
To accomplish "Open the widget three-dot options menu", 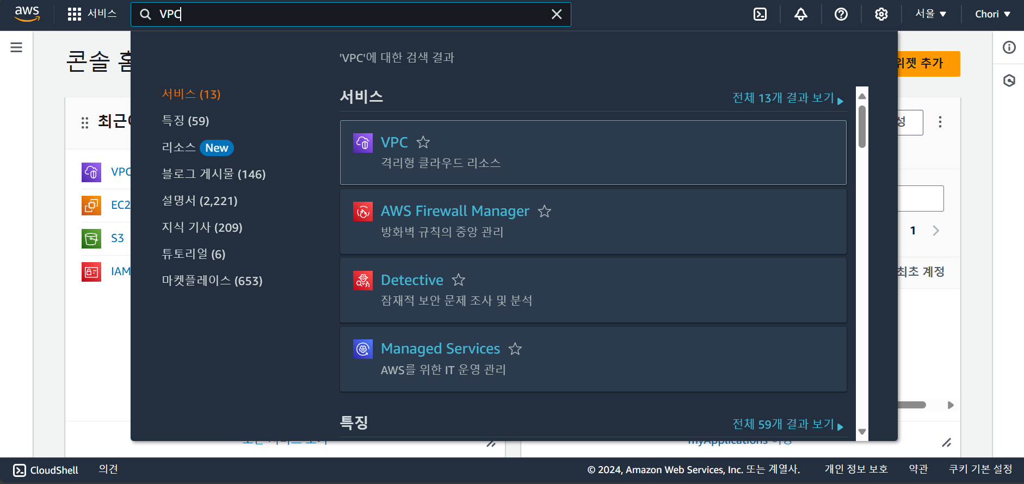I will click(940, 122).
